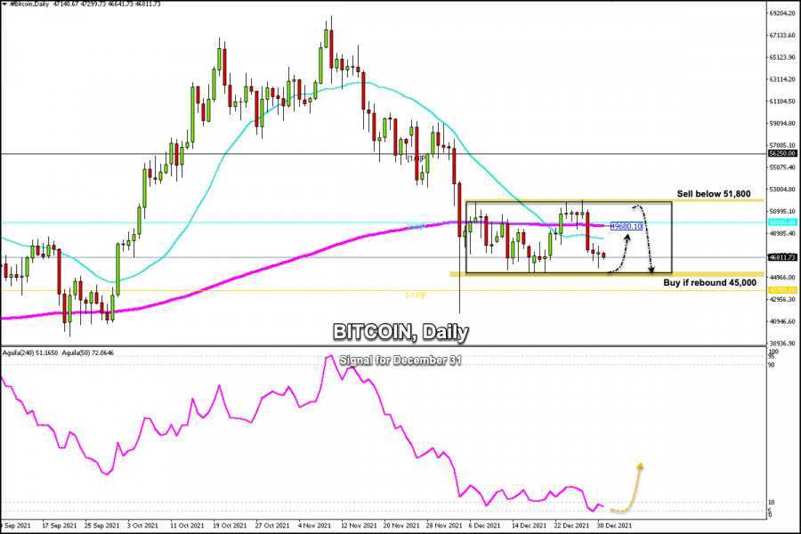The image size is (801, 534).
Task: Select the Signal for December 31 caption
Action: pyautogui.click(x=400, y=360)
